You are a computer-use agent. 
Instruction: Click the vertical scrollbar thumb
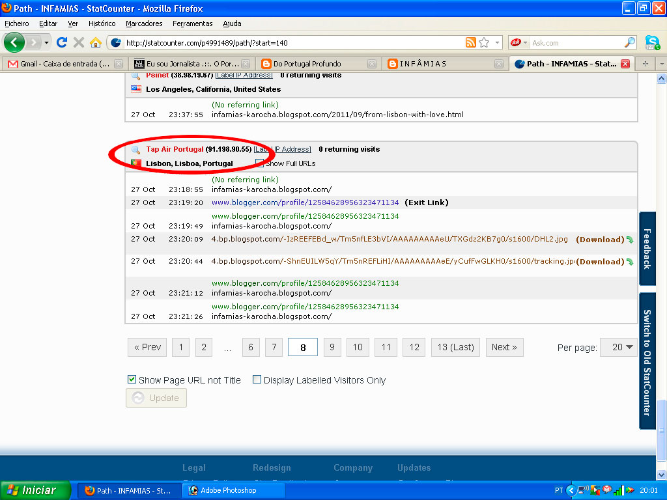point(662,430)
